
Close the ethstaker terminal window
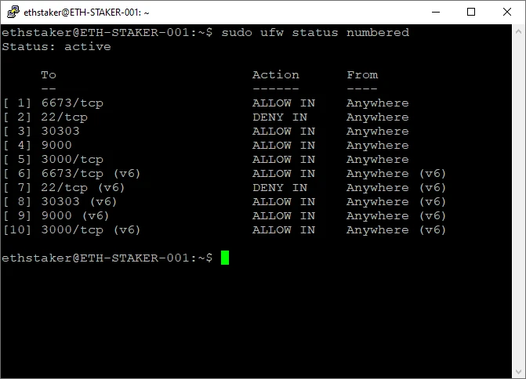(x=507, y=12)
